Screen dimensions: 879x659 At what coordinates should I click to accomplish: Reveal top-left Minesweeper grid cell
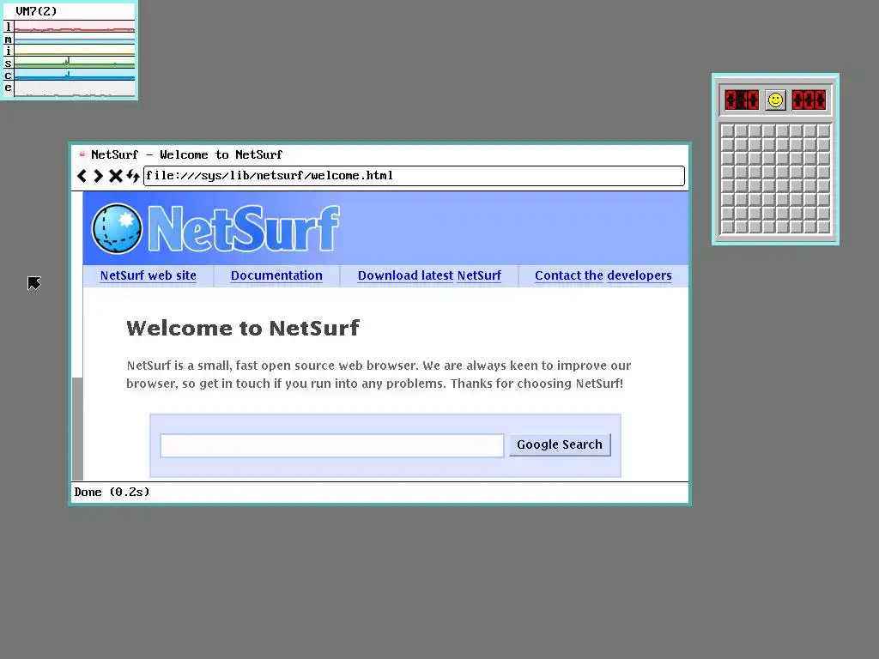[x=727, y=130]
